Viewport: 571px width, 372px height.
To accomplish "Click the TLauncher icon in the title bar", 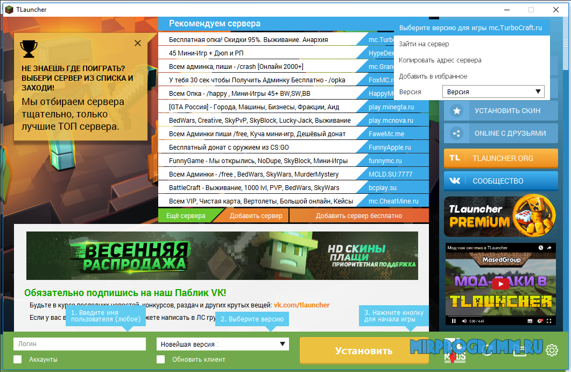I will tap(9, 10).
